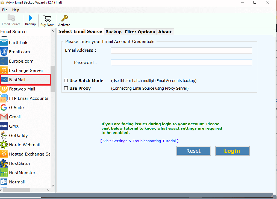The height and width of the screenshot is (199, 277).
Task: Select the FastMail envelope icon
Action: (4, 80)
